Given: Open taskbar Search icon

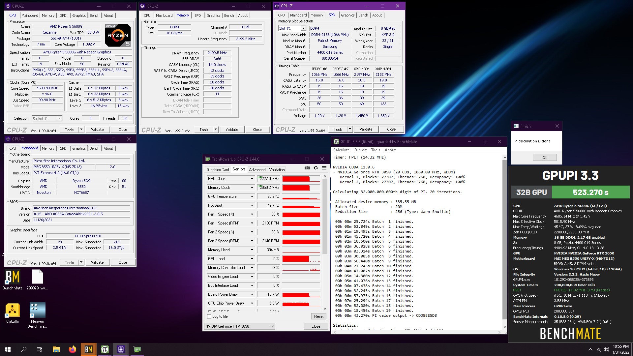Looking at the screenshot, I should pos(24,349).
